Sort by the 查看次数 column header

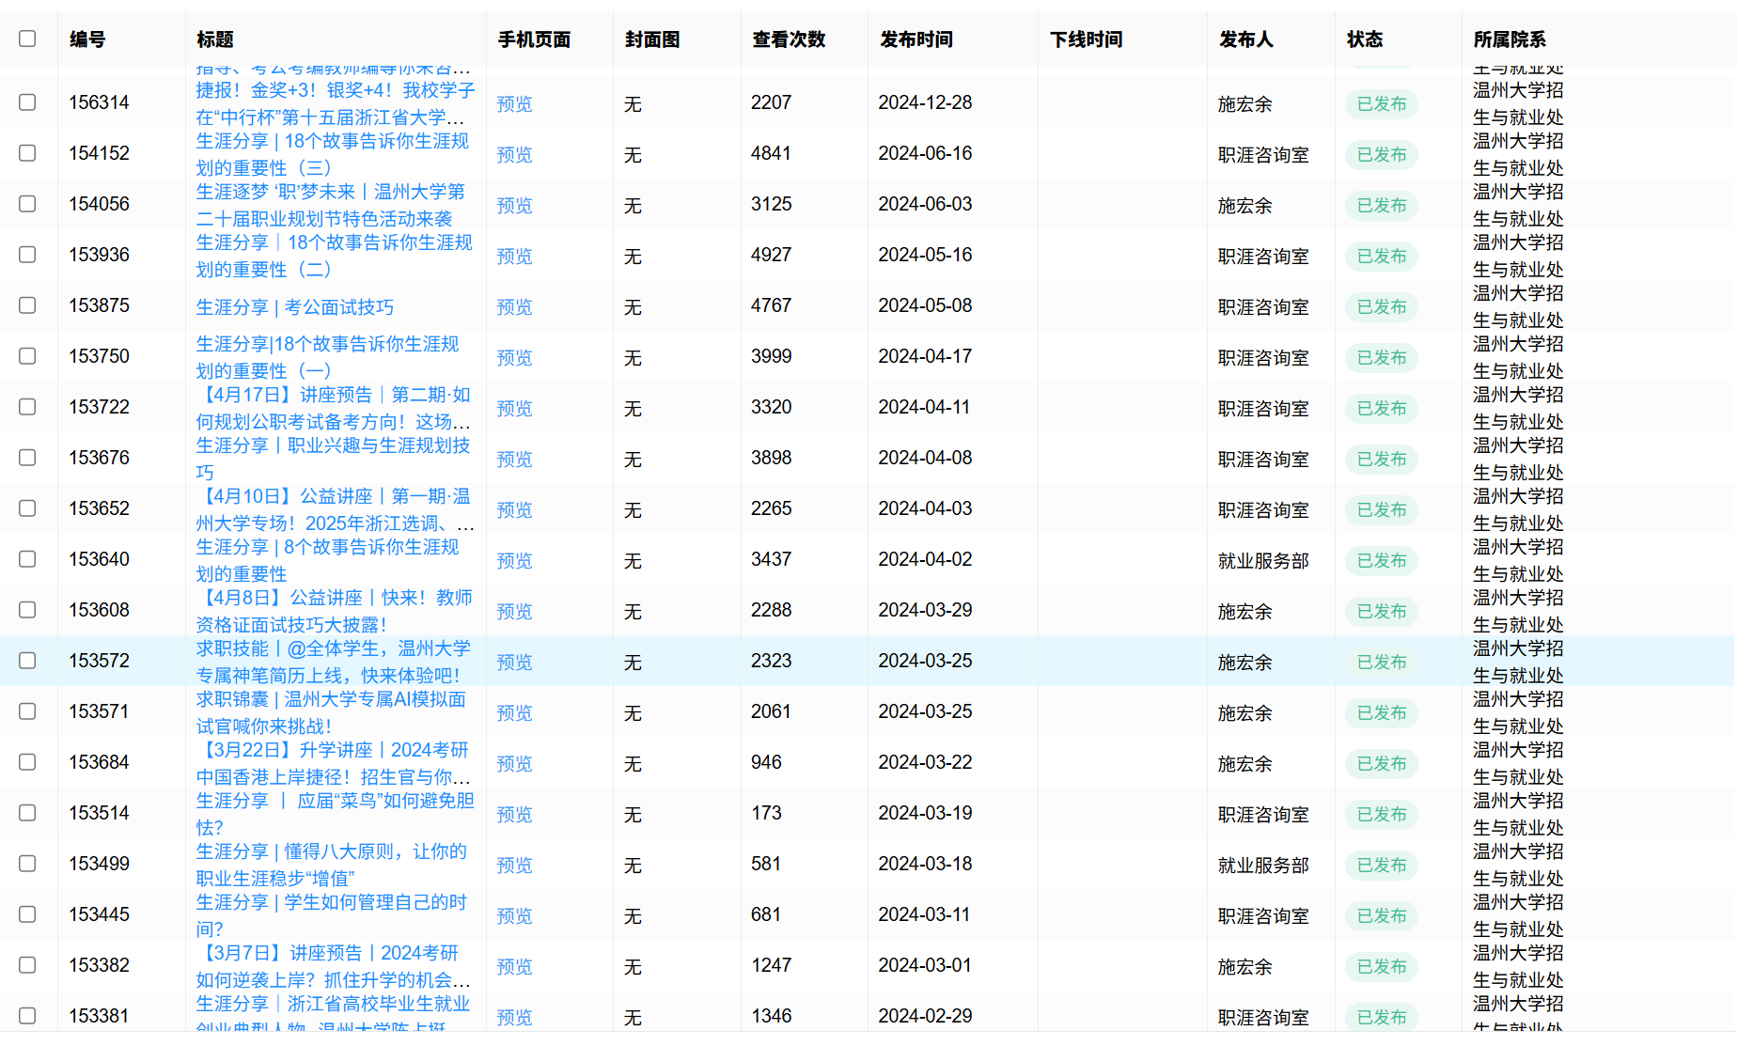coord(789,39)
